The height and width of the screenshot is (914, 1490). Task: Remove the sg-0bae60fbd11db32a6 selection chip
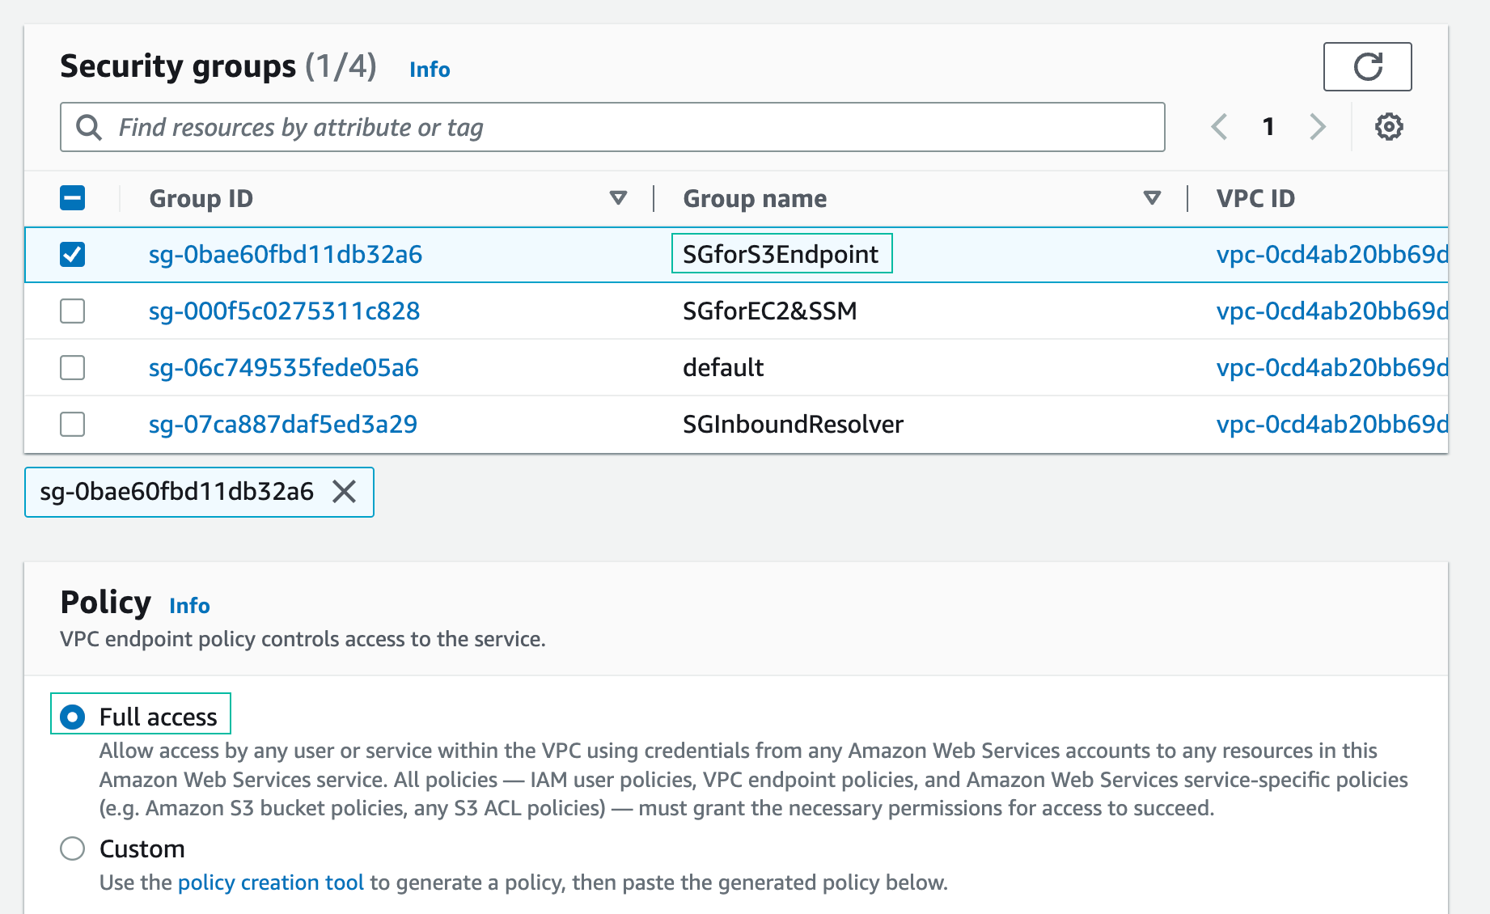(345, 492)
